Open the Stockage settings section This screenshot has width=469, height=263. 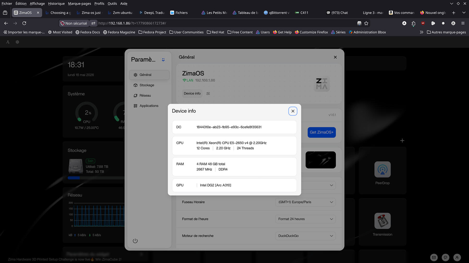149,85
